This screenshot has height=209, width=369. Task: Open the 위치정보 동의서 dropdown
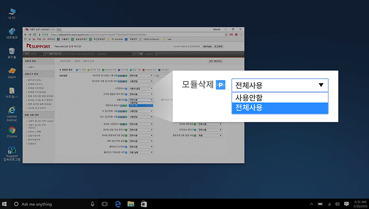tap(210, 129)
